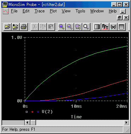131x134 pixels.
Task: Click the Zoom In magnifier icon
Action: pos(62,27)
